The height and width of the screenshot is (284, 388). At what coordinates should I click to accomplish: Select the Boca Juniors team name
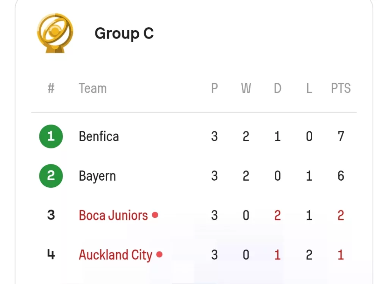[x=113, y=215]
